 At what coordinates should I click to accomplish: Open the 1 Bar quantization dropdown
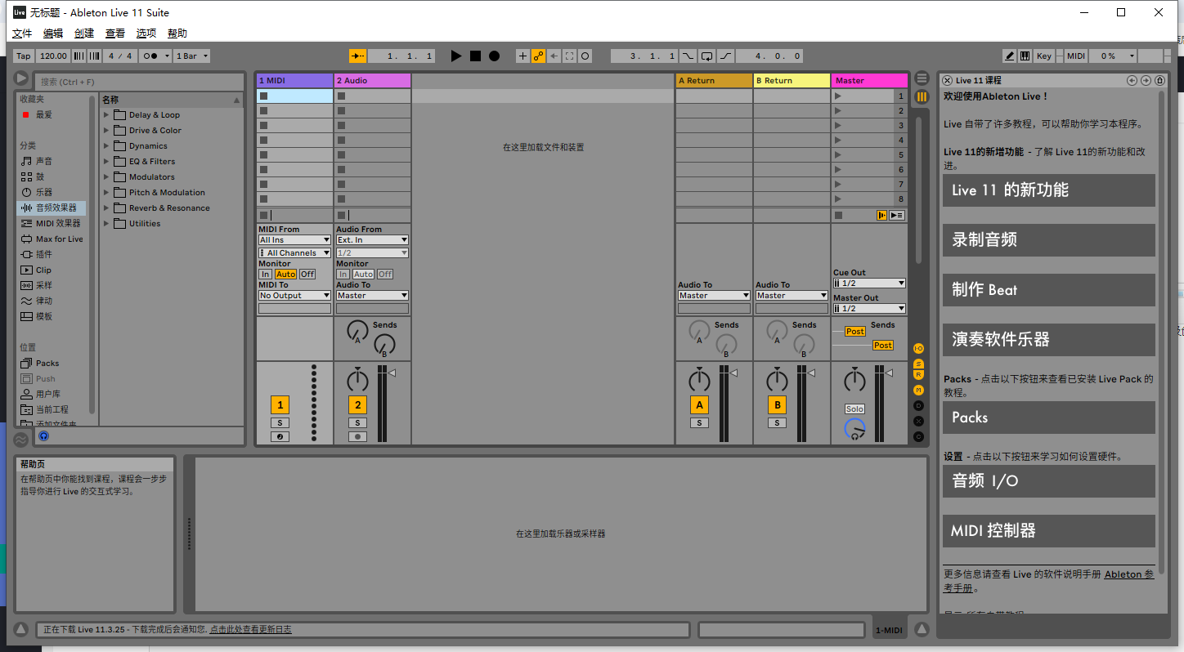click(192, 56)
